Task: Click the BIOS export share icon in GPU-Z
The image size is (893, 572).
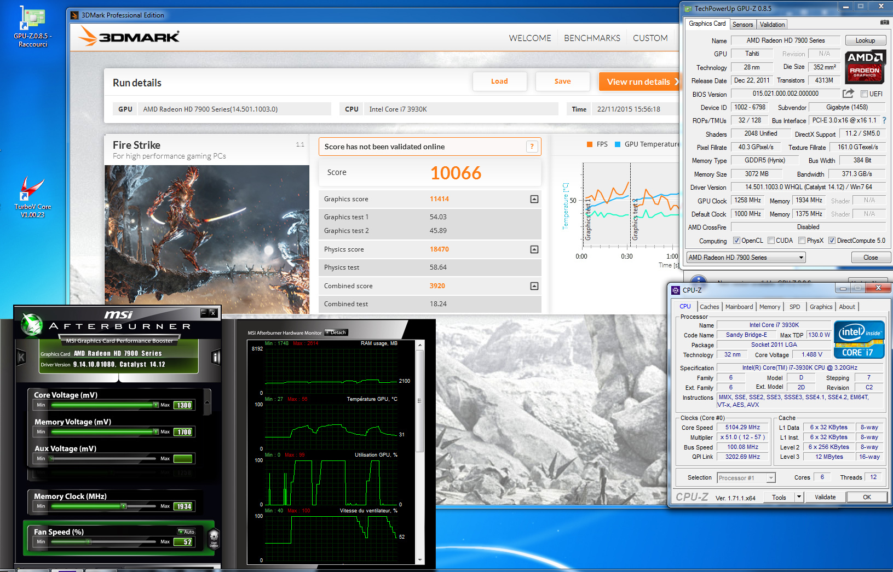Action: tap(848, 94)
